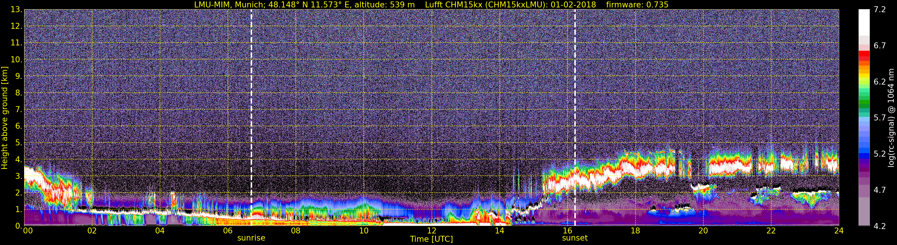Click the colorbar tick label '4.7'
This screenshot has height=245, width=897.
pos(880,190)
